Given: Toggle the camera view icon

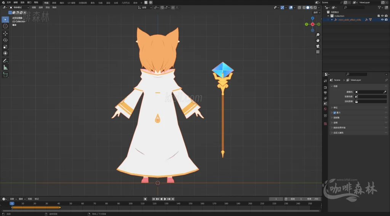Looking at the screenshot, I should click(318, 46).
